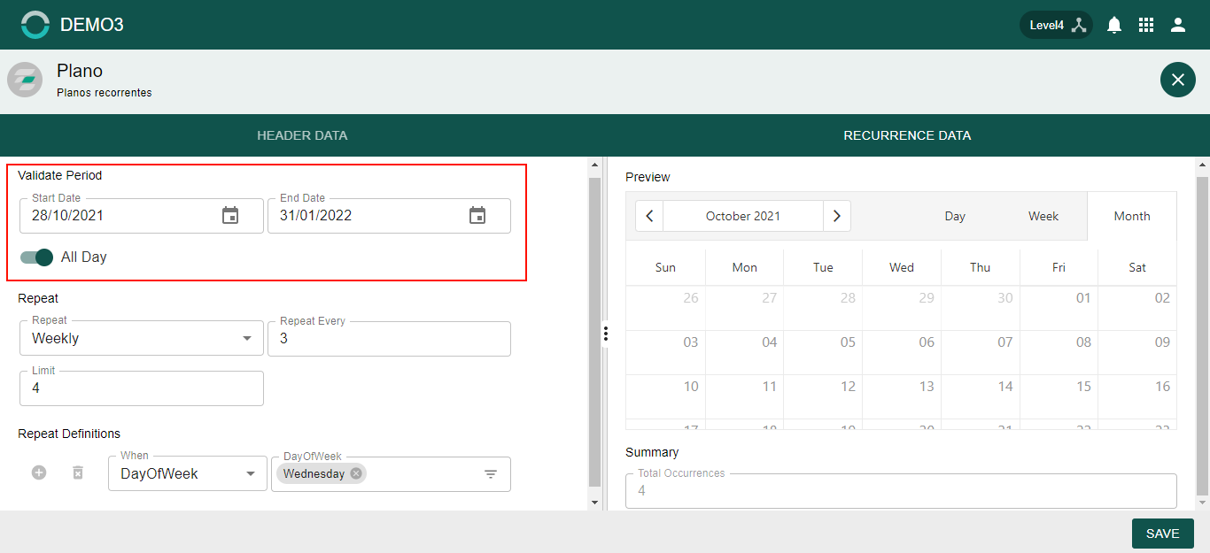Select day 01 in the calendar
Screen dimensions: 1210x553
pos(1059,308)
